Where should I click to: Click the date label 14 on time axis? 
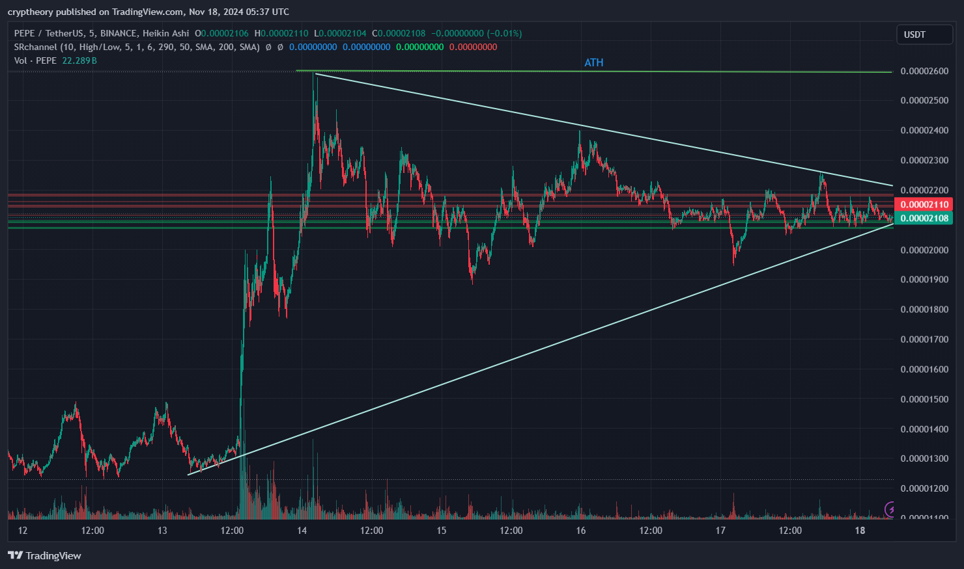[302, 531]
